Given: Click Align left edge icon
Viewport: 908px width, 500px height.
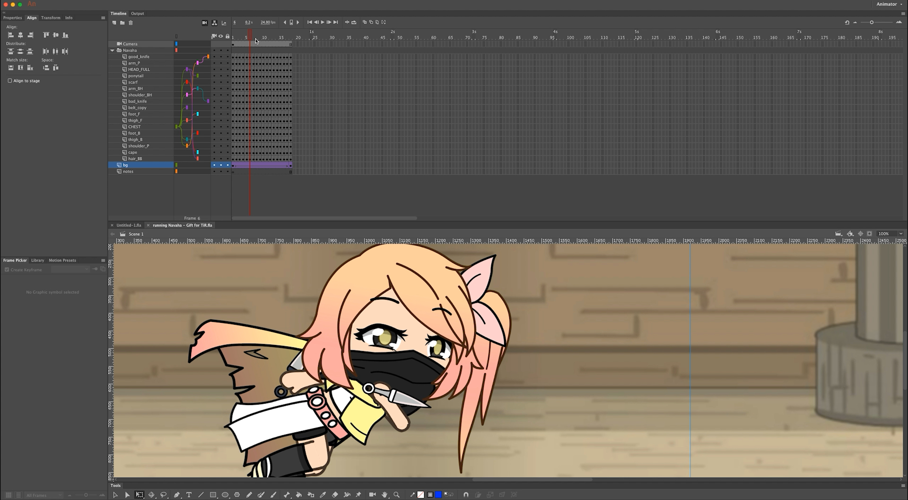Looking at the screenshot, I should click(x=11, y=35).
